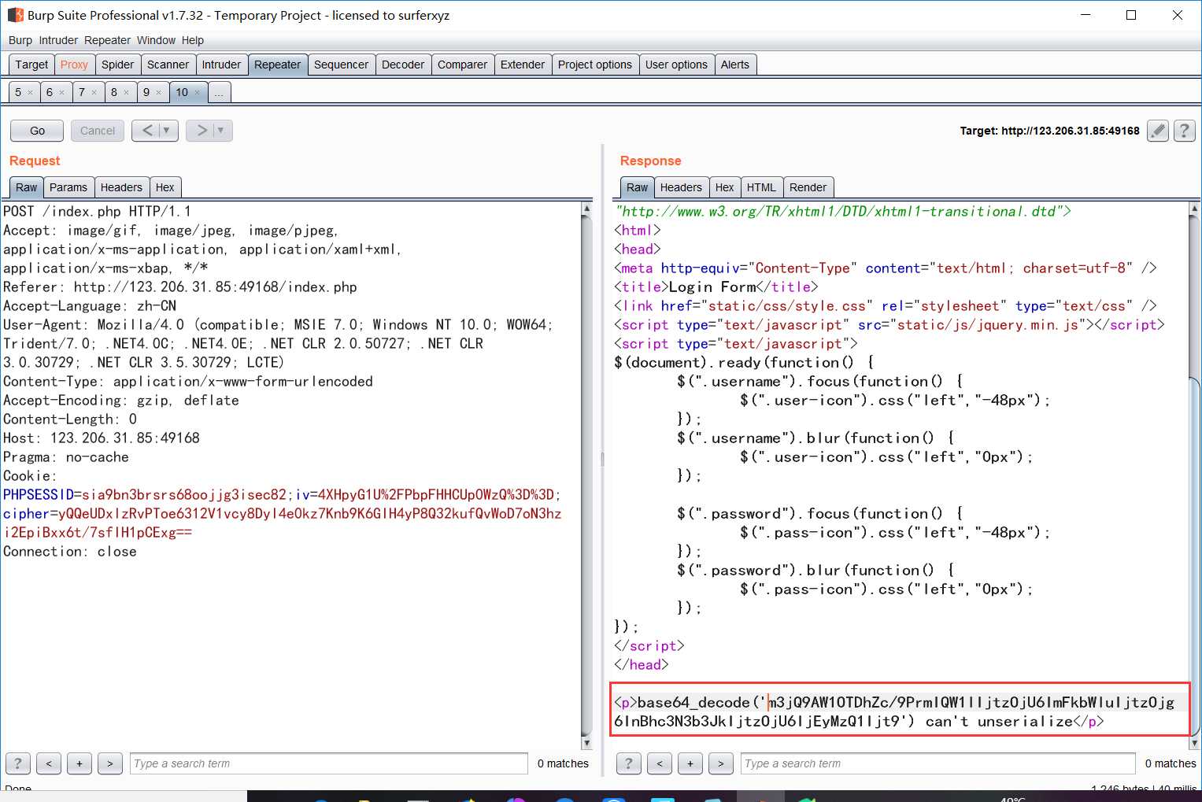Open the Intruder menu
This screenshot has height=802, width=1202.
click(58, 40)
